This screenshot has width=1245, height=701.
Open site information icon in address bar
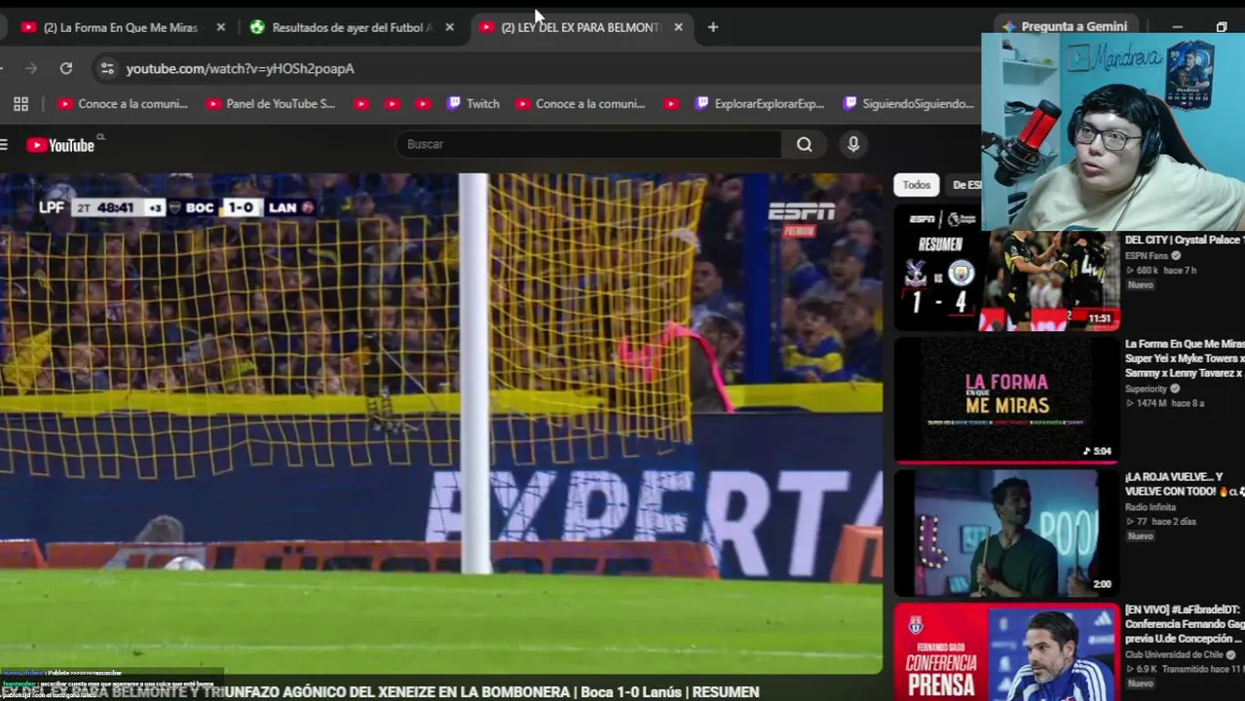(x=107, y=68)
